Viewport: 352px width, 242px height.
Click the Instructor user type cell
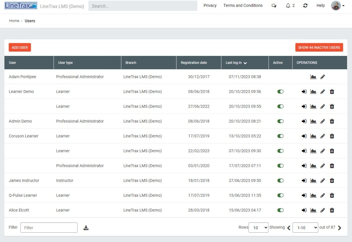pyautogui.click(x=65, y=180)
